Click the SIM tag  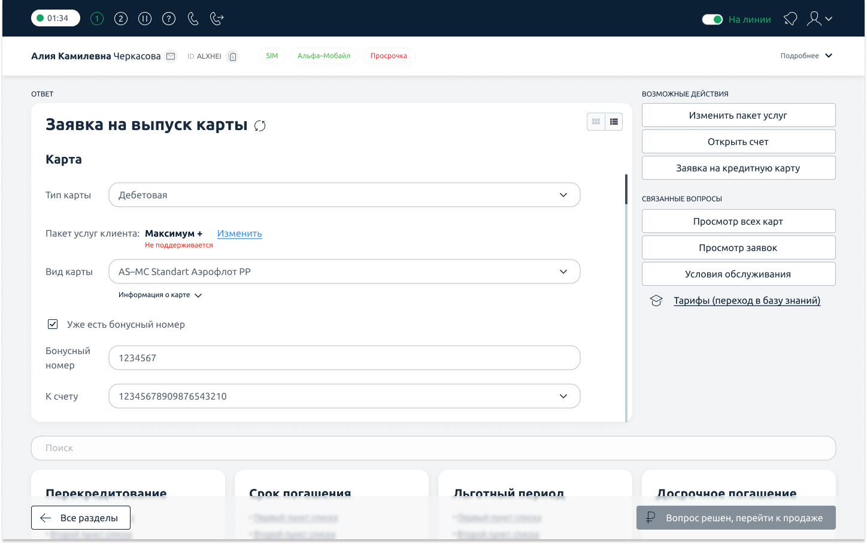point(272,56)
